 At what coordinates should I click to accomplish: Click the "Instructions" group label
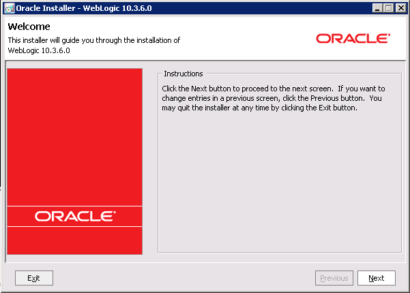pyautogui.click(x=184, y=74)
